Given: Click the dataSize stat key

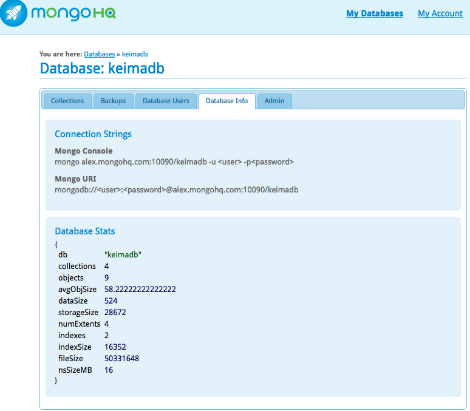Looking at the screenshot, I should tap(73, 301).
